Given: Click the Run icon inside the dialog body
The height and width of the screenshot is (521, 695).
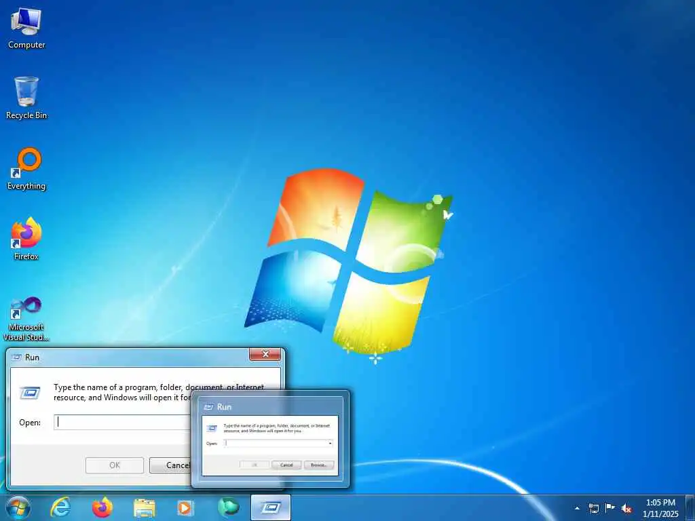Looking at the screenshot, I should [x=30, y=393].
